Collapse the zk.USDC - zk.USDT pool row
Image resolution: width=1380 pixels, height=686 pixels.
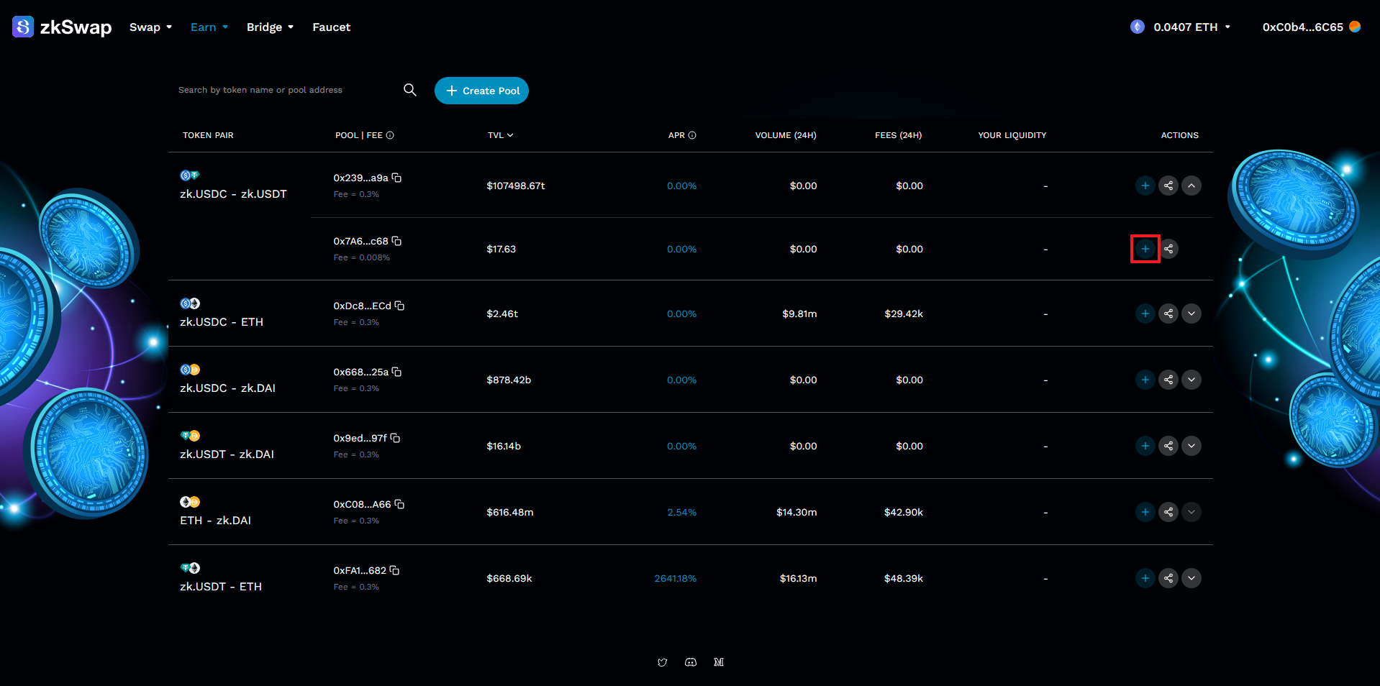click(x=1191, y=186)
